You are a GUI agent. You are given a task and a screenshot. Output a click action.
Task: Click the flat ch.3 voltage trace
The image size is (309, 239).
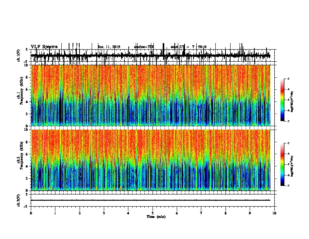[151, 200]
